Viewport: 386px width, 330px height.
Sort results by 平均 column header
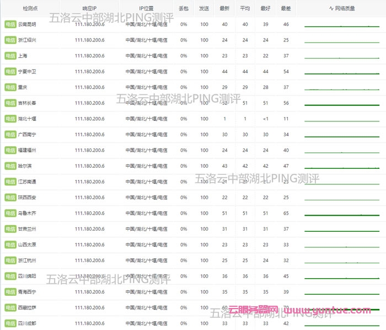(245, 9)
